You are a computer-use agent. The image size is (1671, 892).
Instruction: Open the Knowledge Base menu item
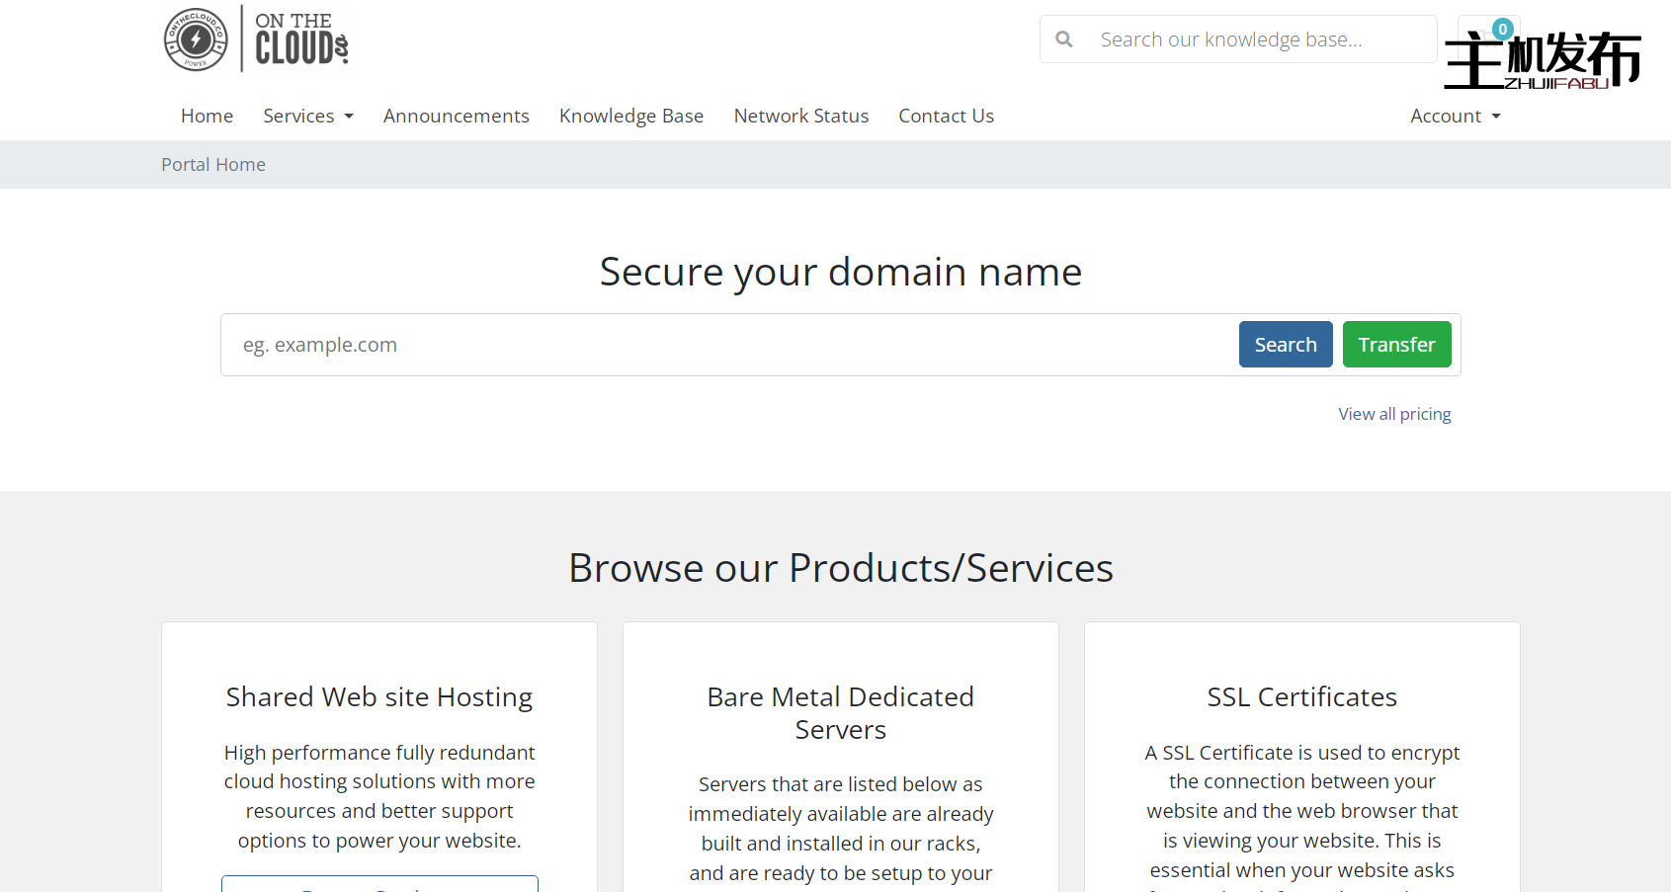pos(630,116)
